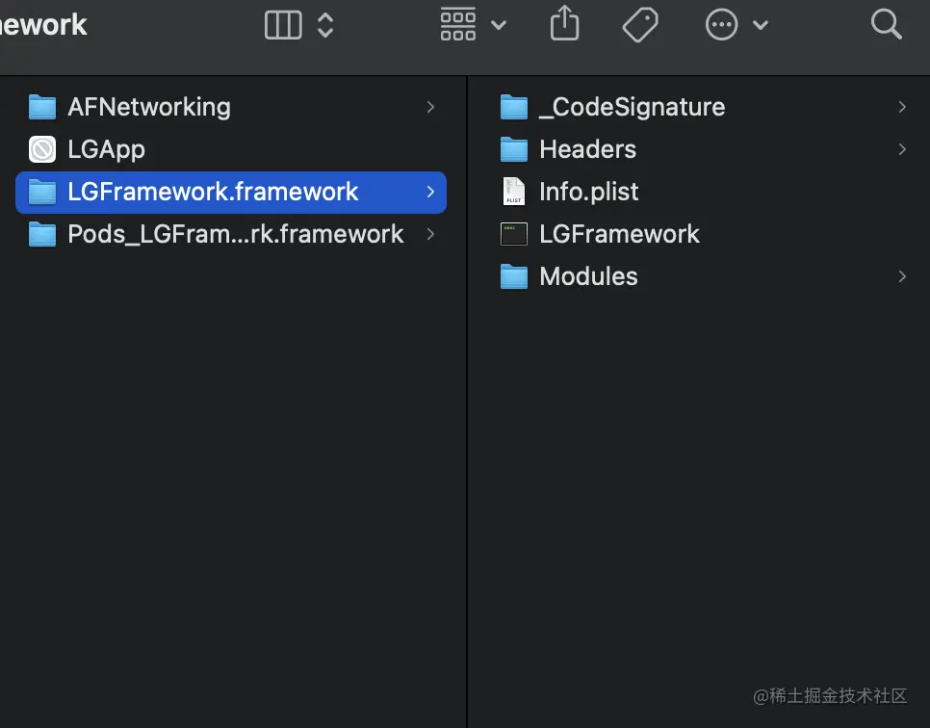Select the AFNetworking folder

point(148,107)
